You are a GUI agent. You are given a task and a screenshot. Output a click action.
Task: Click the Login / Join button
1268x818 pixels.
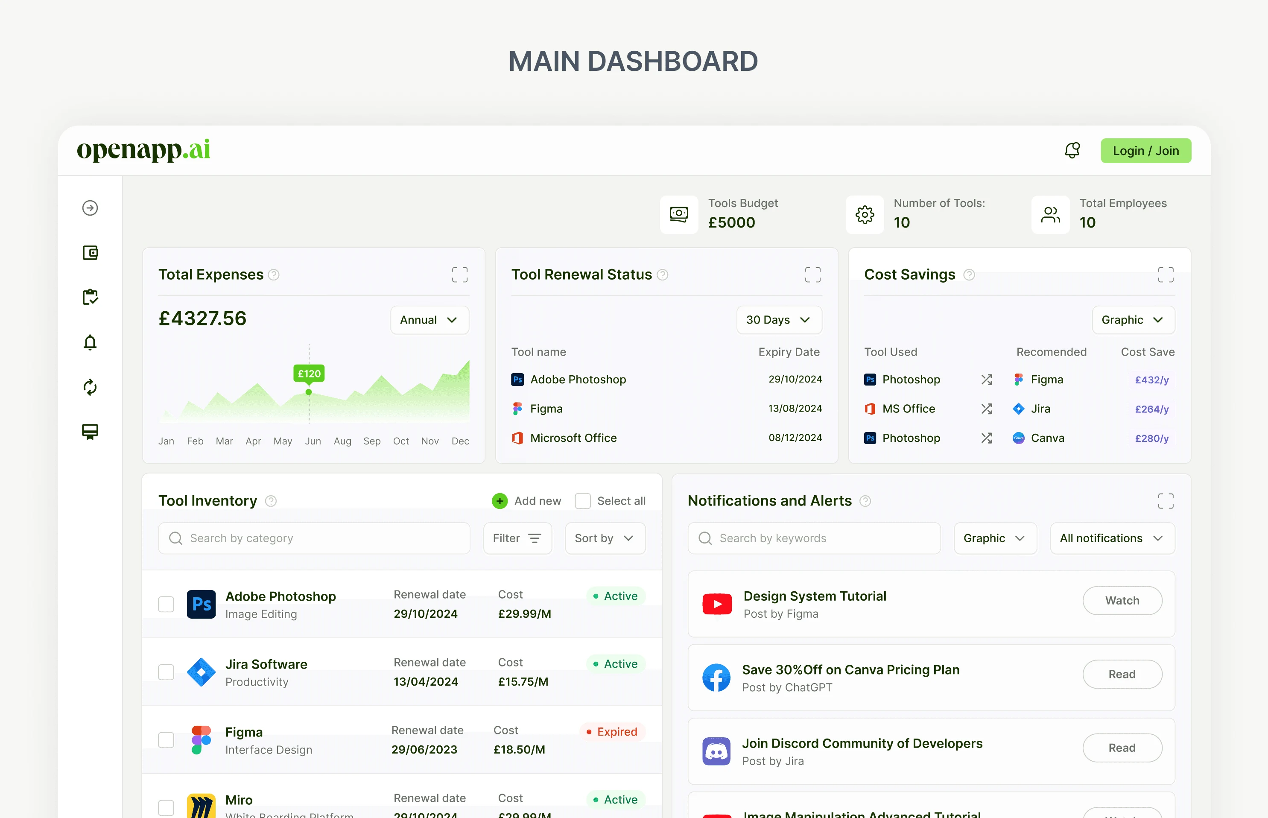(x=1145, y=151)
